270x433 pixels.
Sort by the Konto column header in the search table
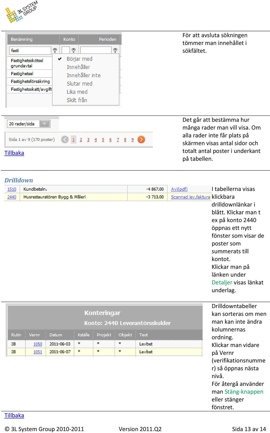click(69, 39)
